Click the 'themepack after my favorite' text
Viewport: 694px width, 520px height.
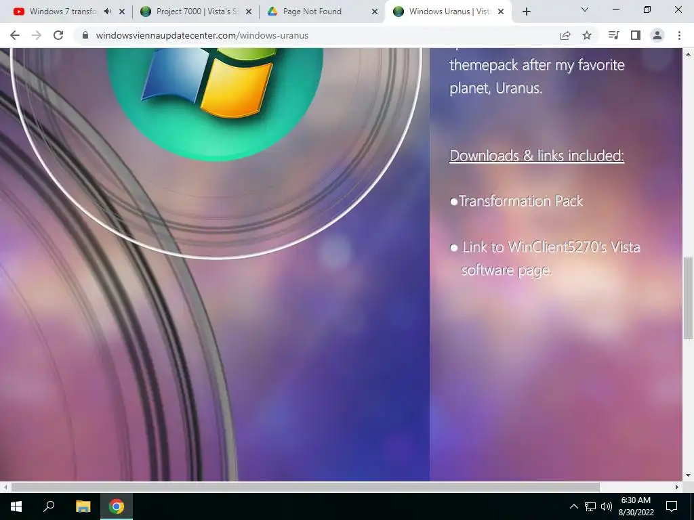(x=537, y=66)
